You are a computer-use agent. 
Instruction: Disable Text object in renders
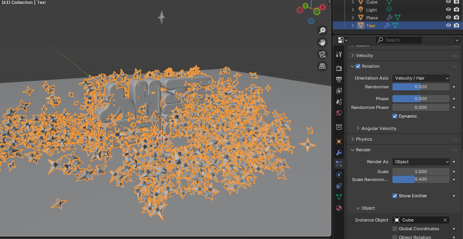tap(457, 26)
